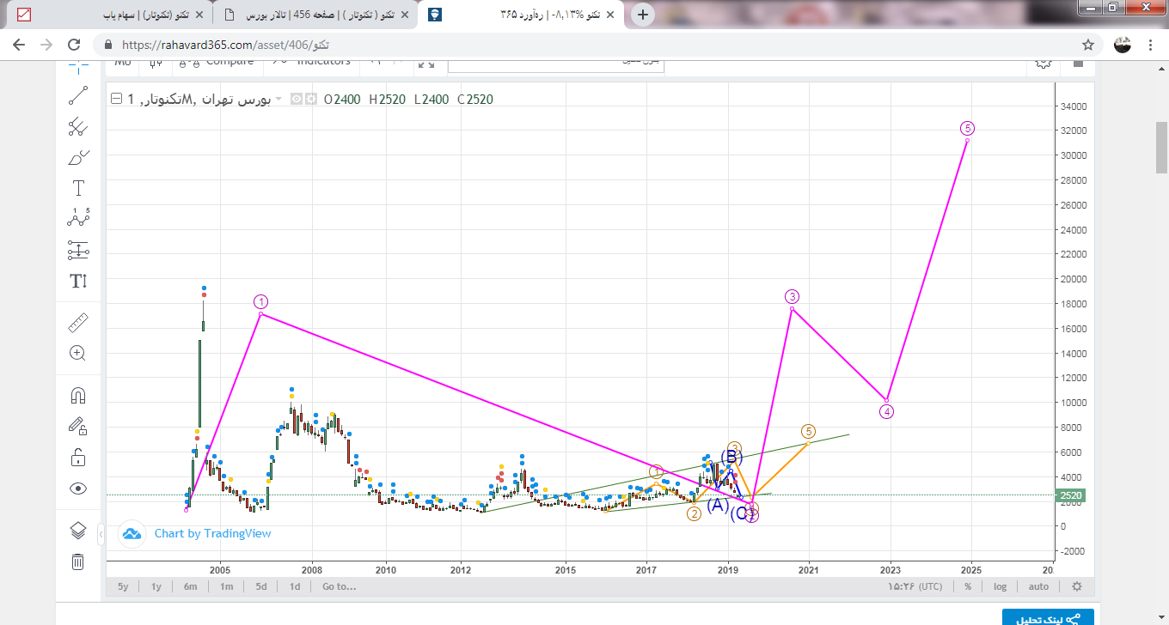Open the Go to date picker
The image size is (1169, 625).
pos(339,586)
